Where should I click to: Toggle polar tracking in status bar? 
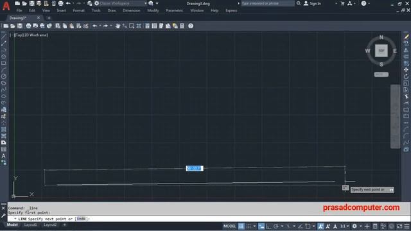click(x=275, y=227)
